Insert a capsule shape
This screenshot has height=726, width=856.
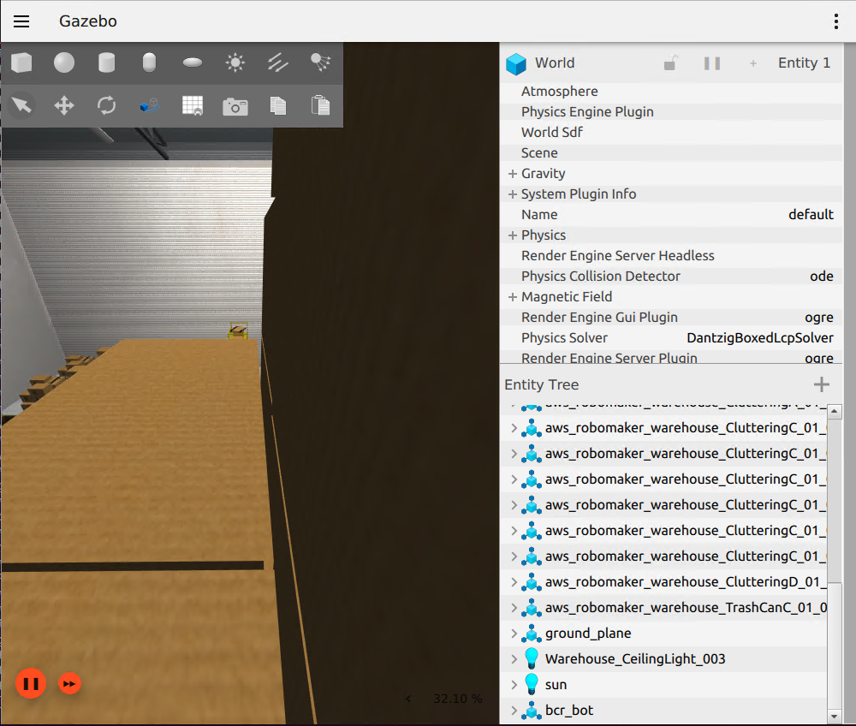coord(149,62)
